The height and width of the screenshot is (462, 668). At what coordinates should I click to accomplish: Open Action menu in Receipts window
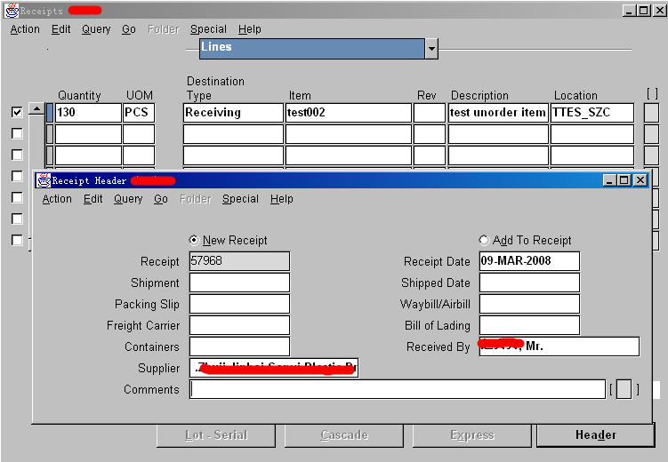coord(25,29)
